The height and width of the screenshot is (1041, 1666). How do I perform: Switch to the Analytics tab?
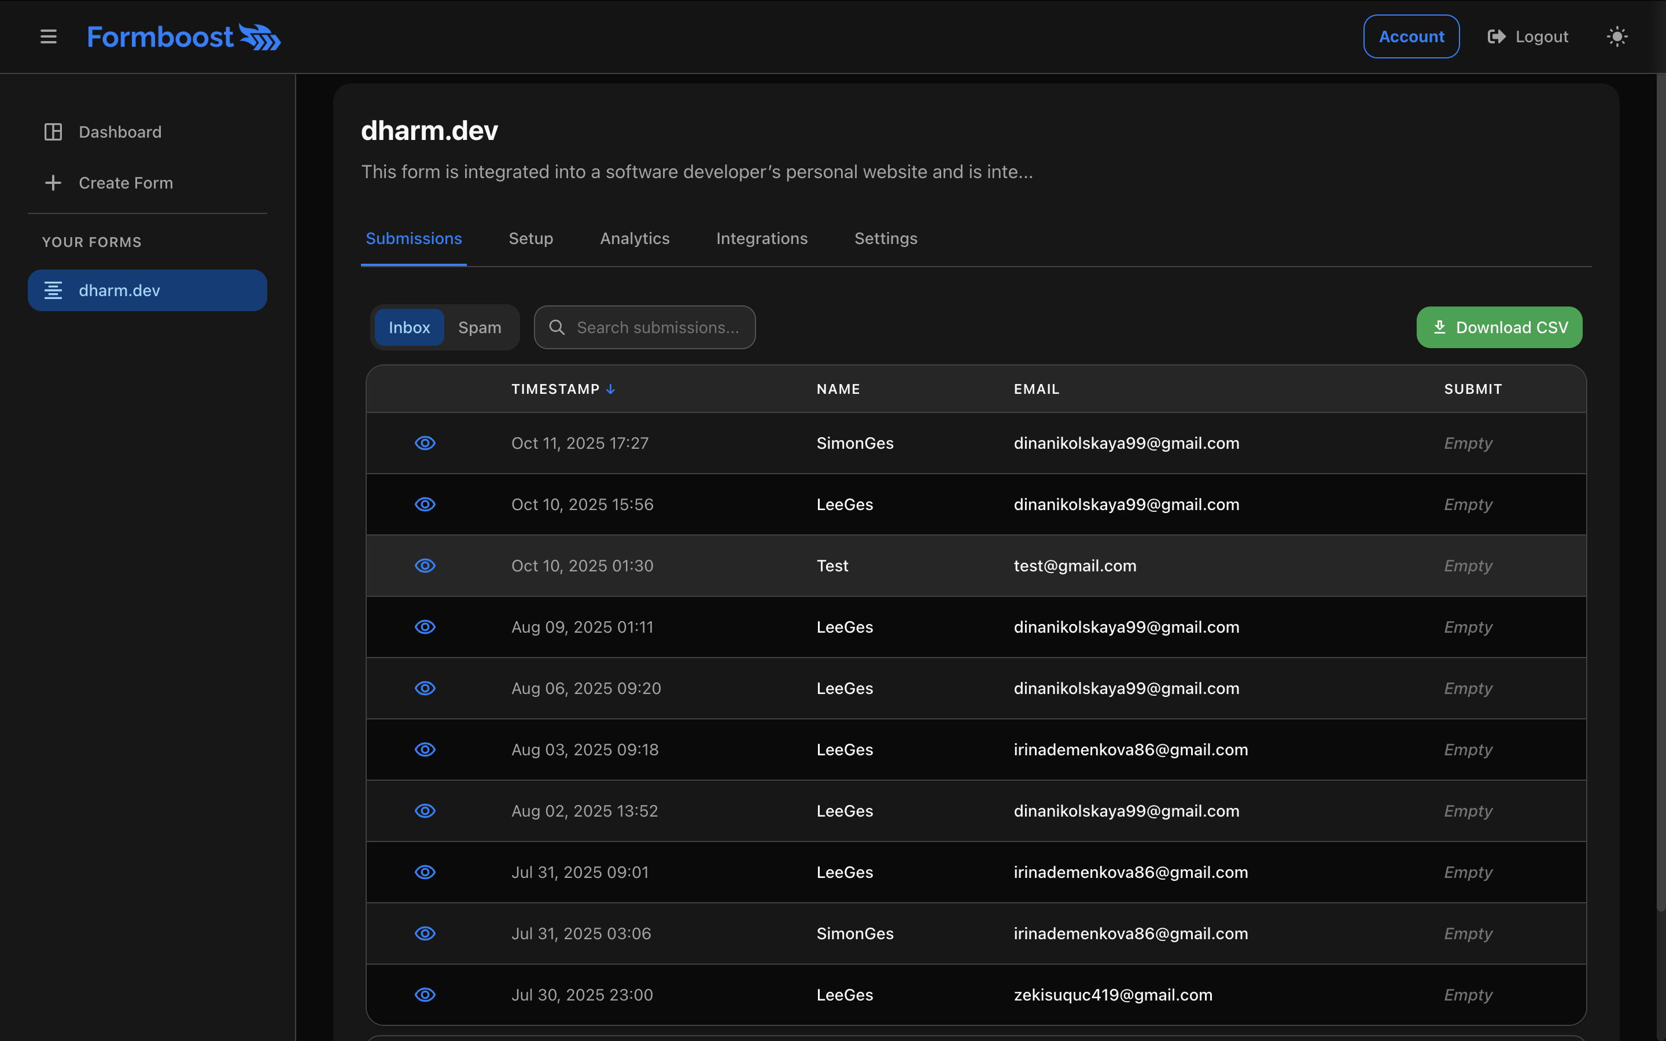(x=634, y=238)
